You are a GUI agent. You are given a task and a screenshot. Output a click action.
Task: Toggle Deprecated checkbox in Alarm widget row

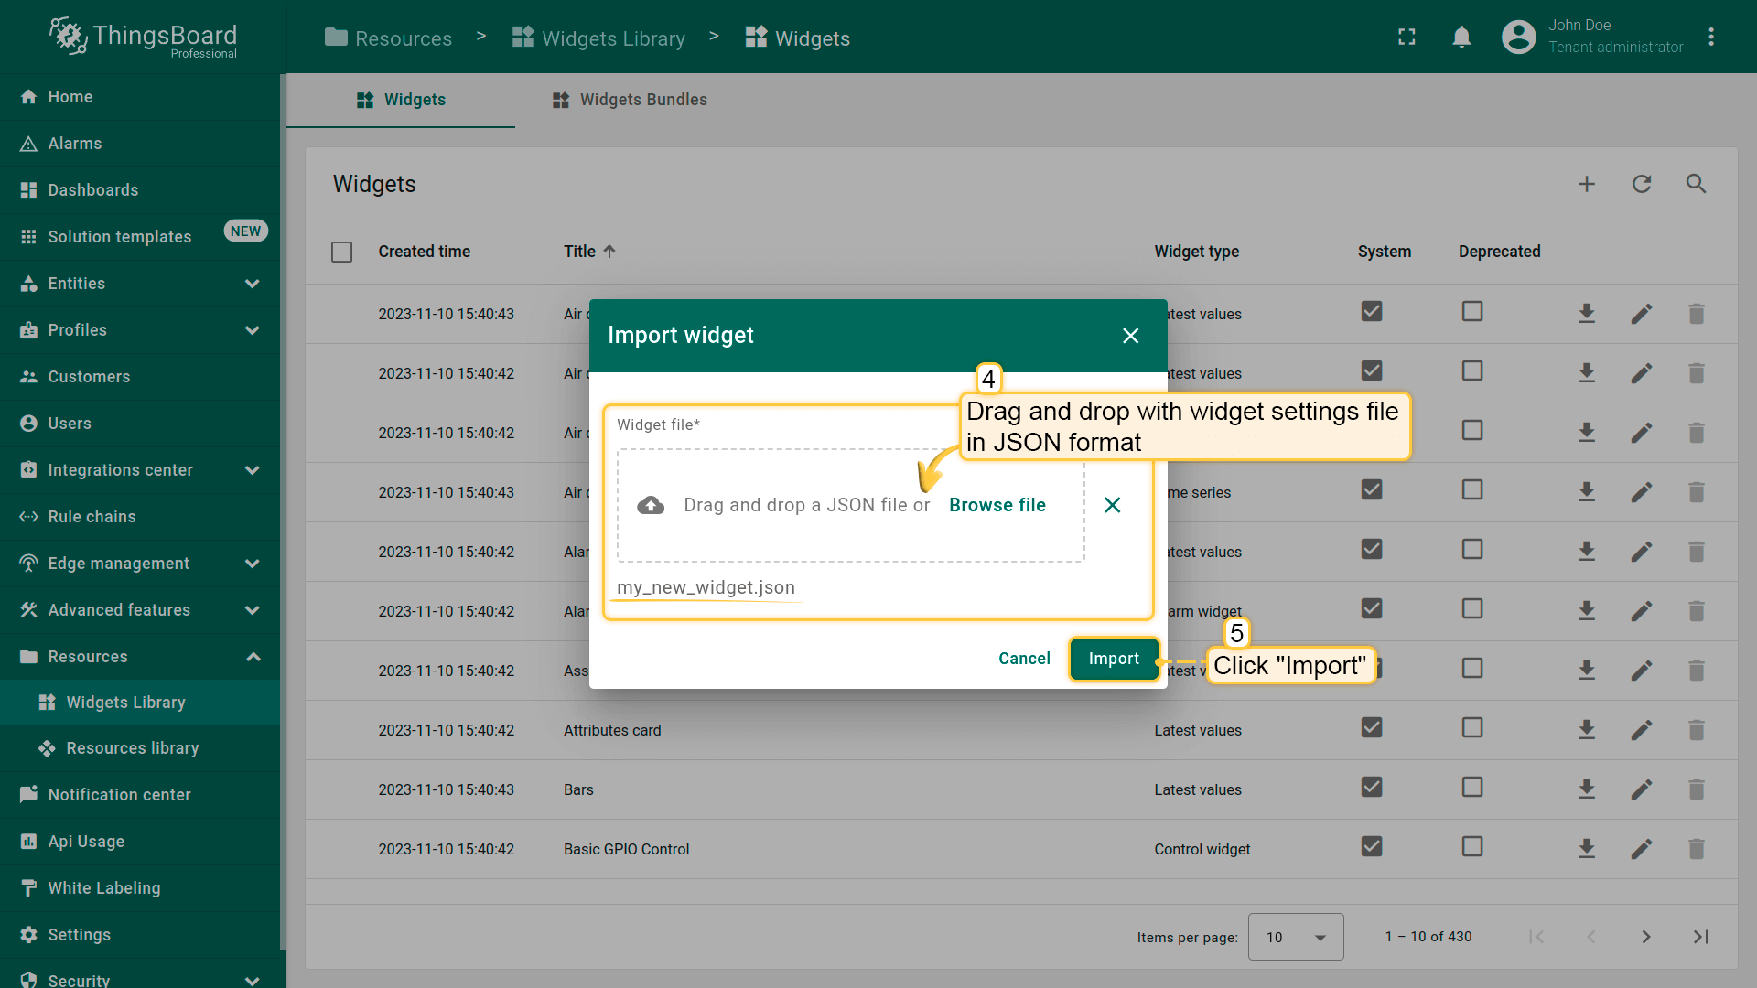tap(1472, 608)
